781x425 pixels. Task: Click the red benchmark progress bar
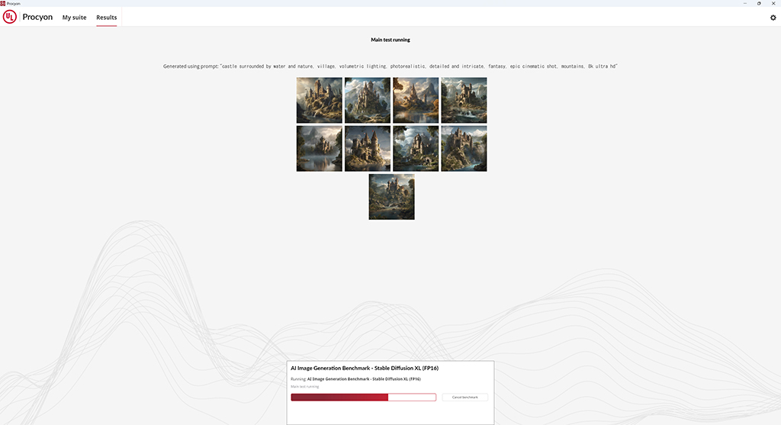[364, 397]
